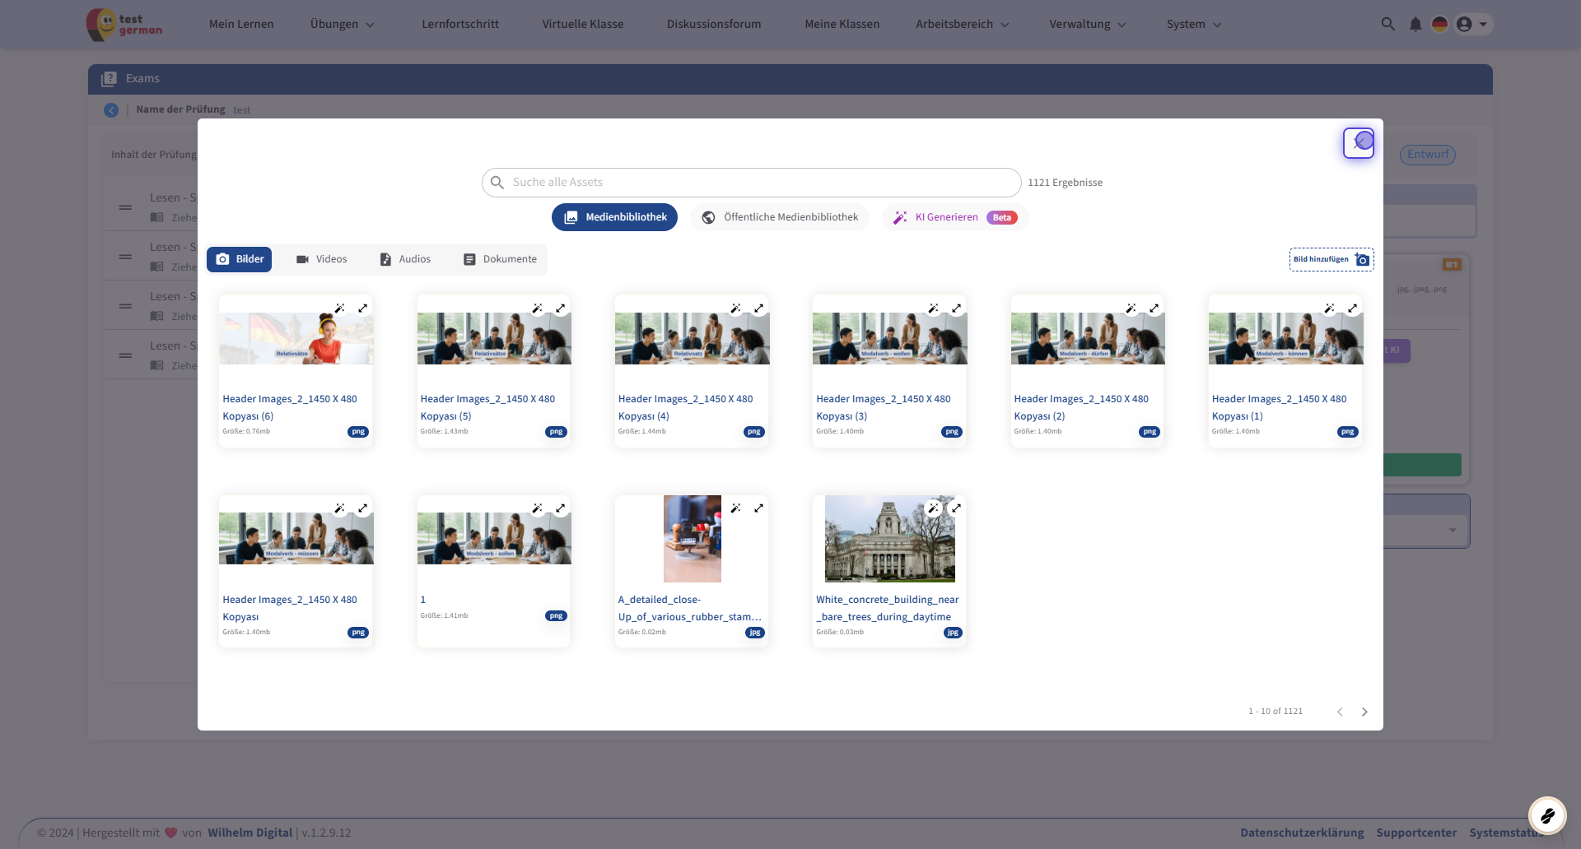Click the Bild hinzufügen button

click(x=1331, y=259)
